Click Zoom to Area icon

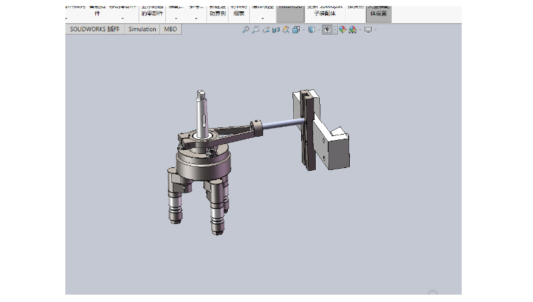(x=256, y=30)
